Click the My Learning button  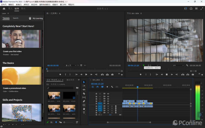36,18
